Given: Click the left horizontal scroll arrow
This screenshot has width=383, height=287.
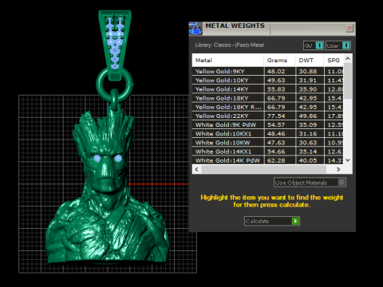Looking at the screenshot, I should point(197,169).
